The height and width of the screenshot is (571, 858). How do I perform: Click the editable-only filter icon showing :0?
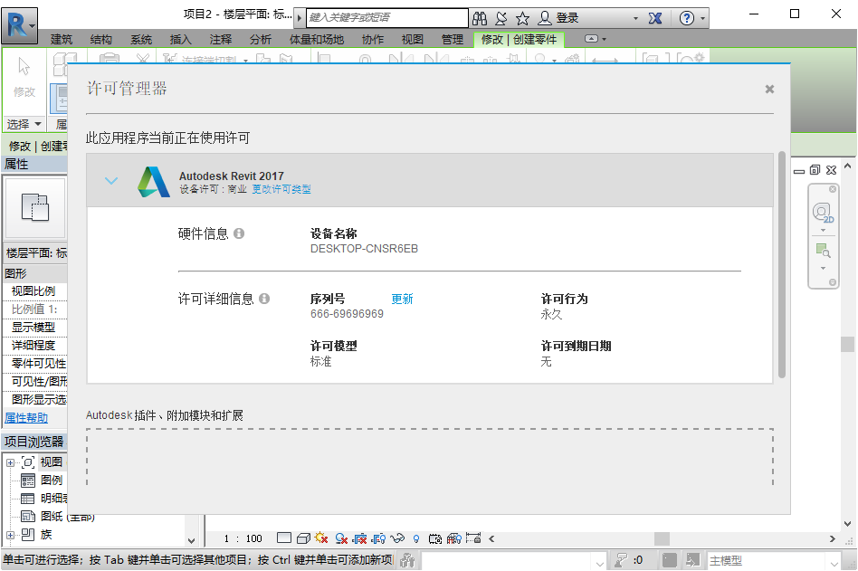coord(628,560)
